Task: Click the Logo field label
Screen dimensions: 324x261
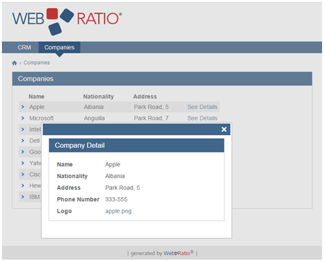Action: point(64,211)
